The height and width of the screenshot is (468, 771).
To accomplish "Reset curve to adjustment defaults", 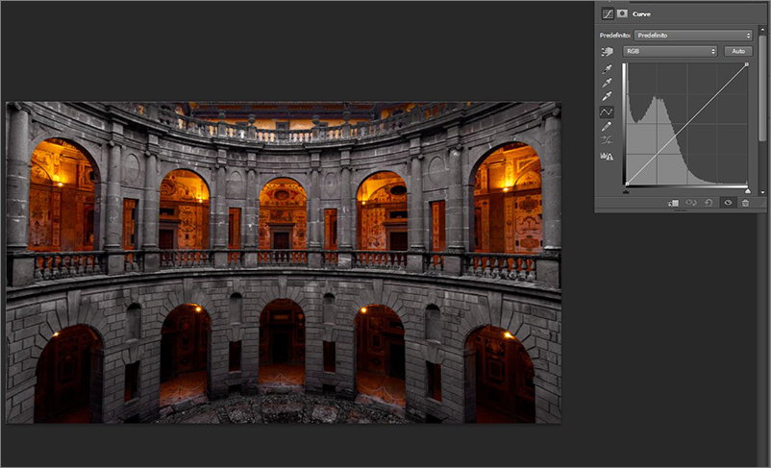I will (x=709, y=203).
